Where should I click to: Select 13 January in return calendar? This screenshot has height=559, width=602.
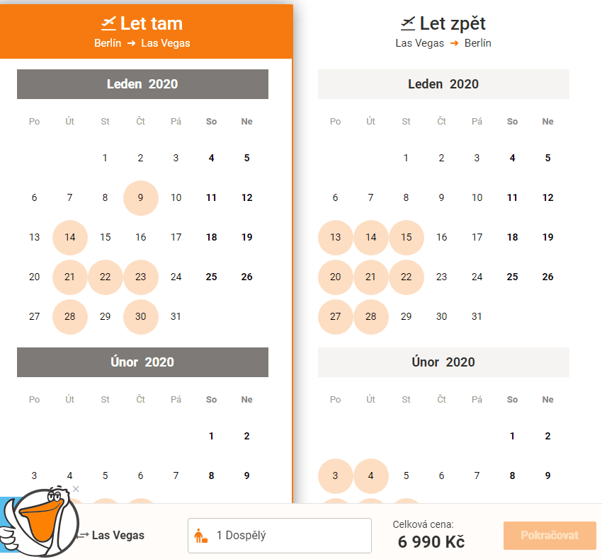click(335, 238)
